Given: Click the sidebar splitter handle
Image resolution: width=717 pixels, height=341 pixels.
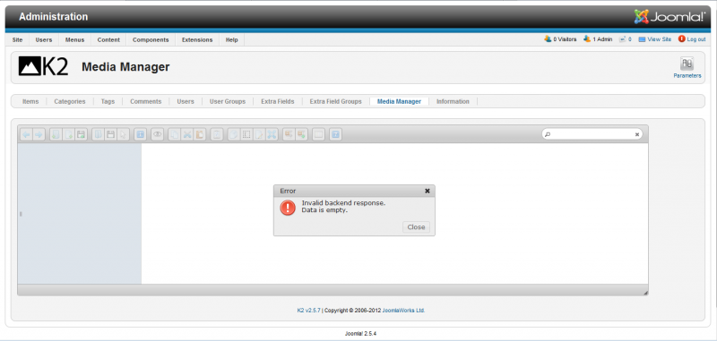Looking at the screenshot, I should (x=21, y=214).
